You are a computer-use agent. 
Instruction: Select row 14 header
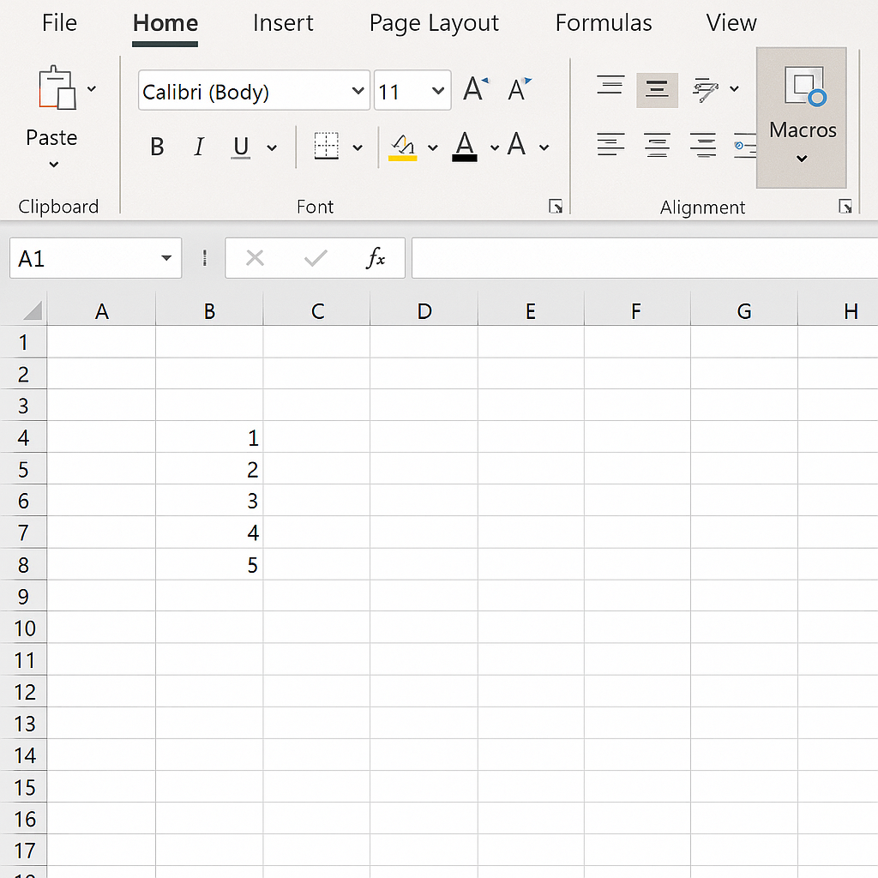23,755
